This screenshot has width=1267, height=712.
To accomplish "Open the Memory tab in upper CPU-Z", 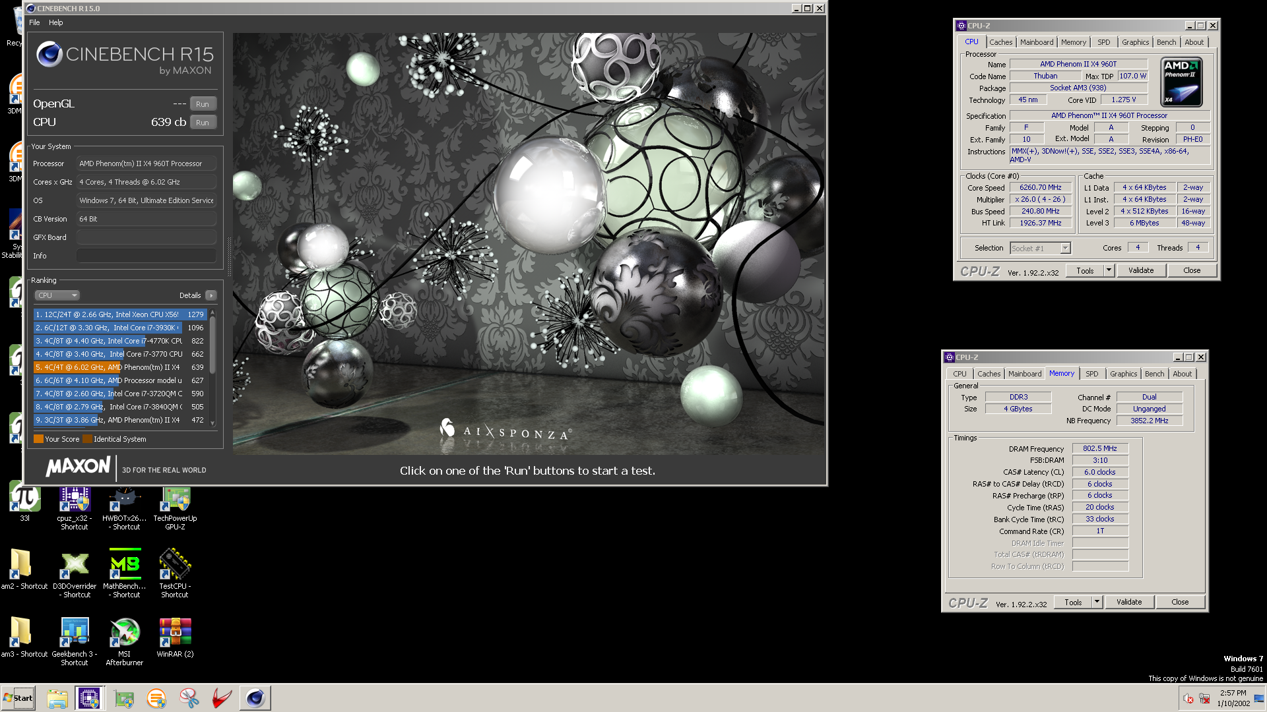I will click(x=1074, y=42).
